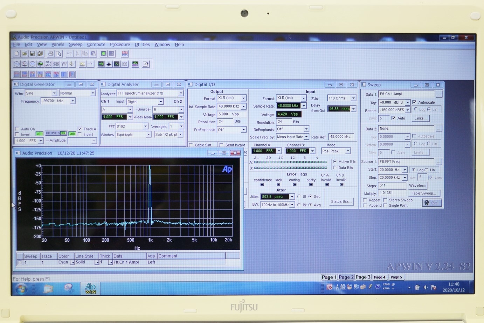Screen dimensions: 484x323
Task: Open the DCX panel toolbar icon
Action: 82,64
